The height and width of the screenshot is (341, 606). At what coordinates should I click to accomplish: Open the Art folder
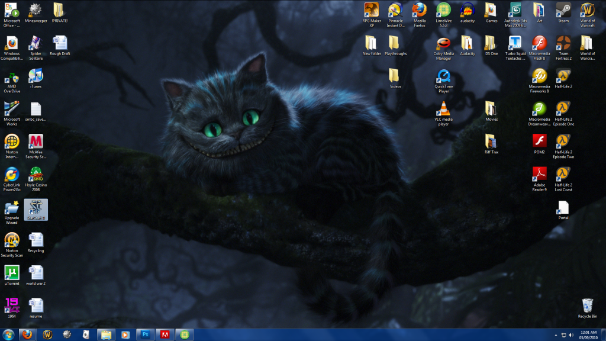point(539,12)
